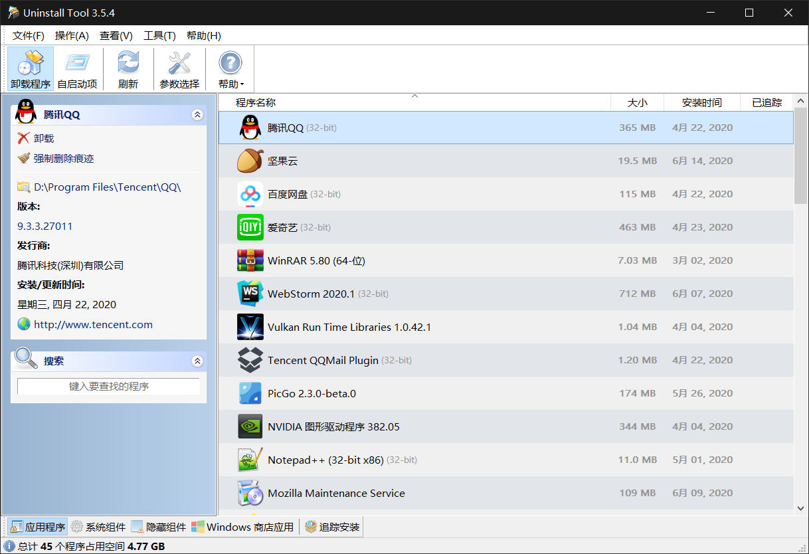Switch to the 隐藏组件 tab
Viewport: 809px width, 554px height.
pos(159,527)
